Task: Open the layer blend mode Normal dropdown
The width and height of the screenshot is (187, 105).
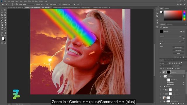Action: (166, 66)
